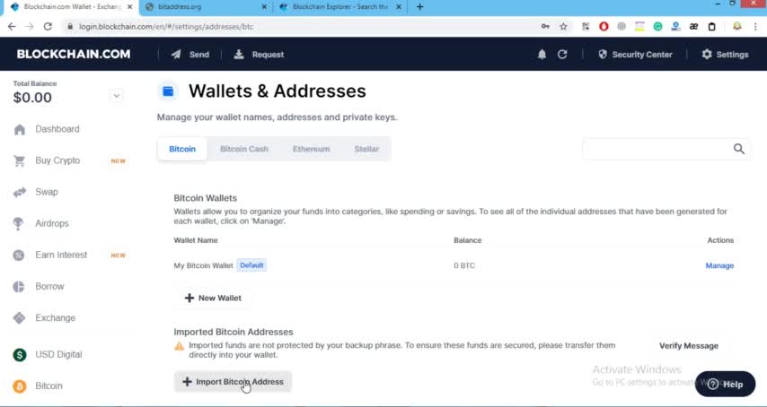The height and width of the screenshot is (407, 767).
Task: Click the clipboard extension icon
Action: (711, 26)
